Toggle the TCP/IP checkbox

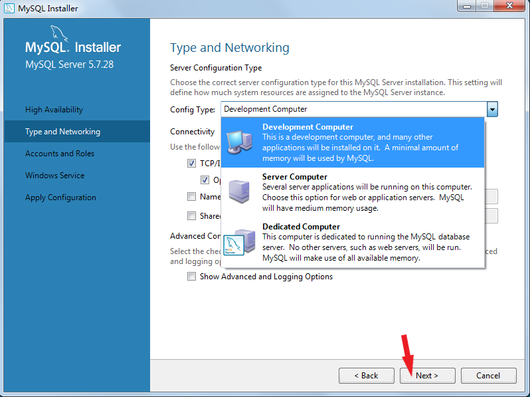click(192, 164)
